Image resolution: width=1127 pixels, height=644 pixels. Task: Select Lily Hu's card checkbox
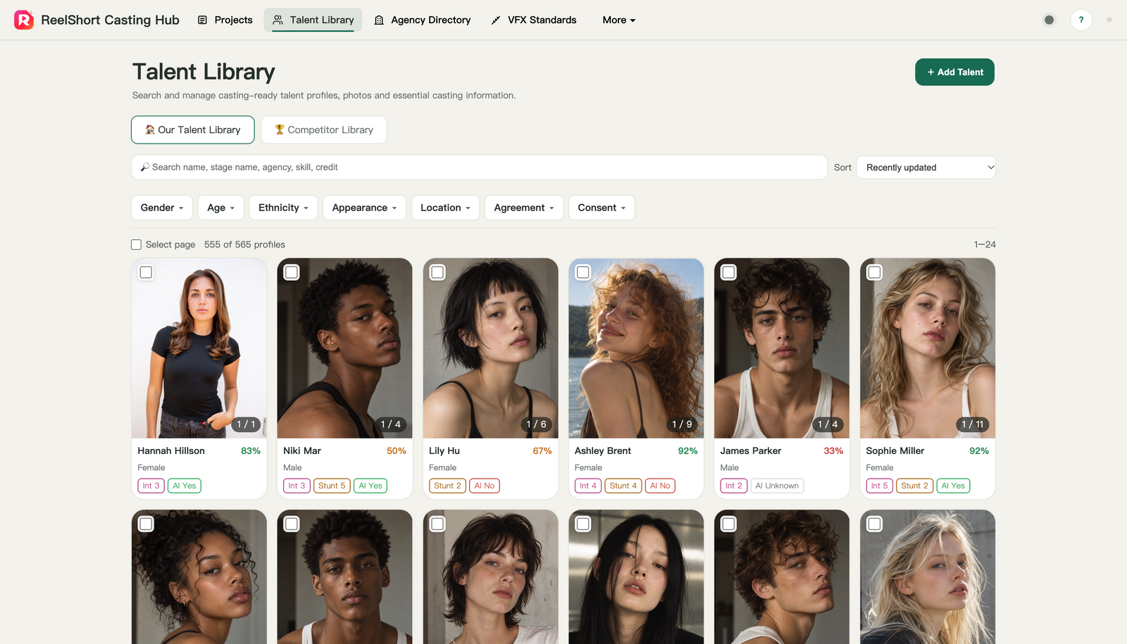pos(437,272)
